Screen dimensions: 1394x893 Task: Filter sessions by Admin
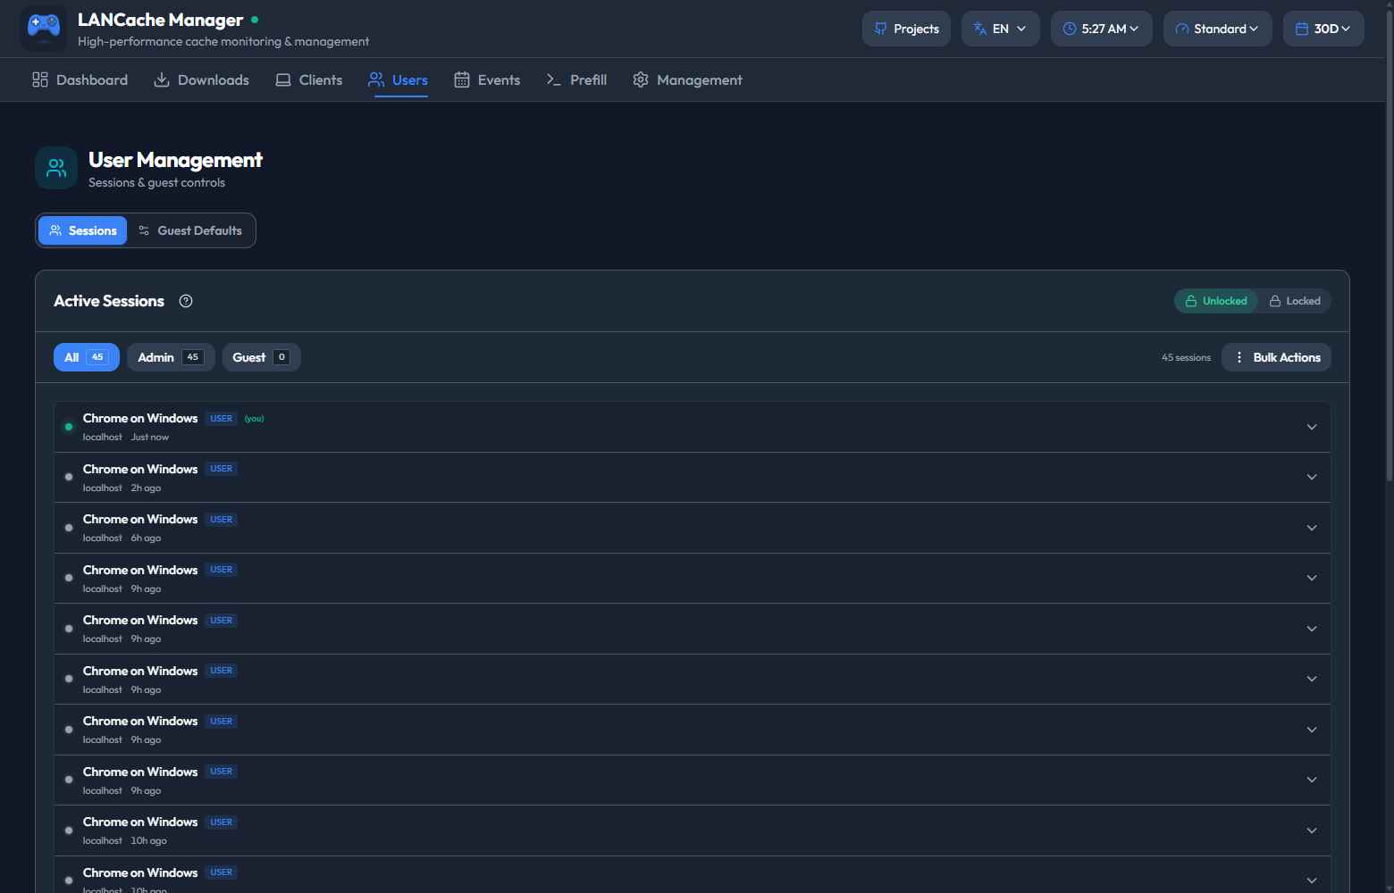(x=171, y=357)
